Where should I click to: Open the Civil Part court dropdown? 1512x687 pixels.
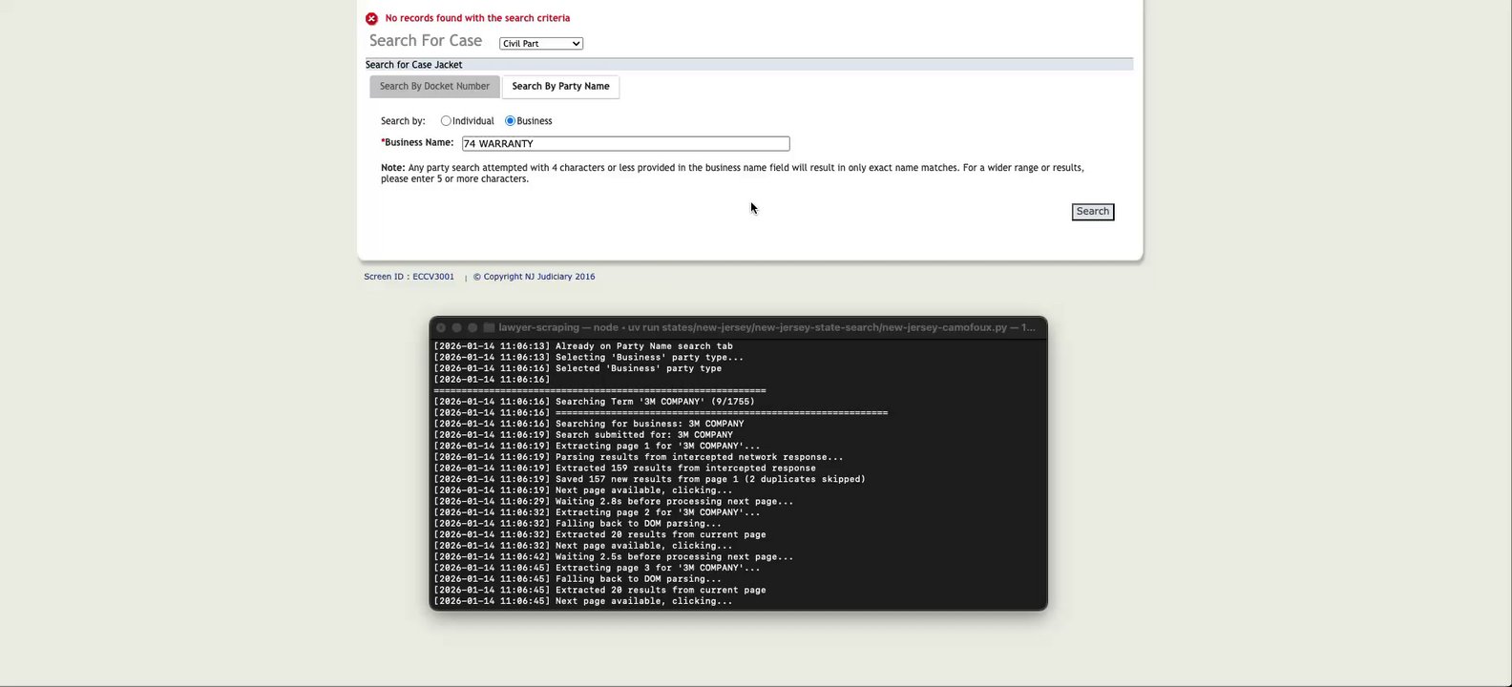540,44
